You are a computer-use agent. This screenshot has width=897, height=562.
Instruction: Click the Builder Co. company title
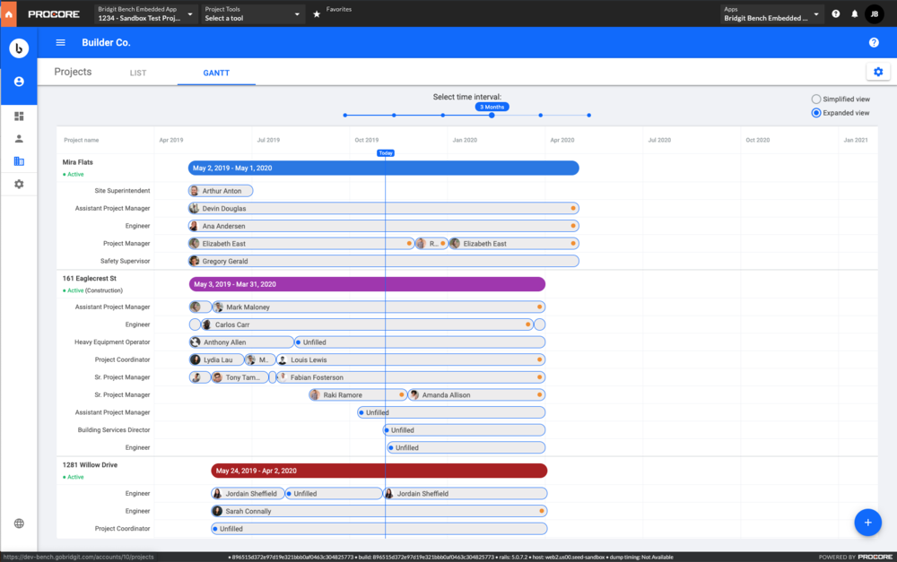point(106,42)
